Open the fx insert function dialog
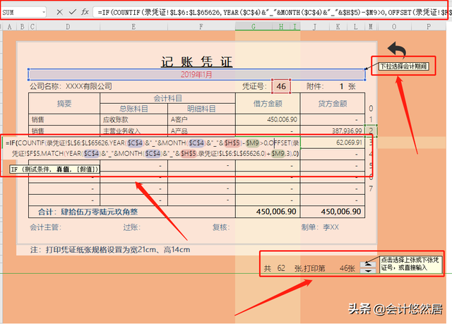452x324 pixels. 85,12
